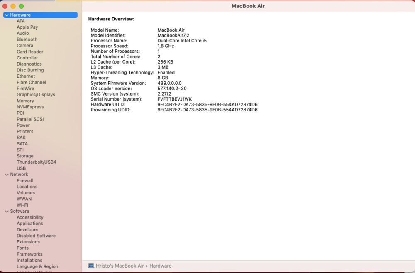Select Fonts under Software

click(x=22, y=248)
